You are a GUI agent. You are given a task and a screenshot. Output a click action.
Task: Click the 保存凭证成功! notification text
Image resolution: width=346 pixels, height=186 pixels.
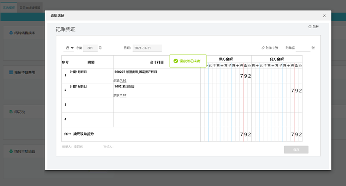tap(190, 61)
